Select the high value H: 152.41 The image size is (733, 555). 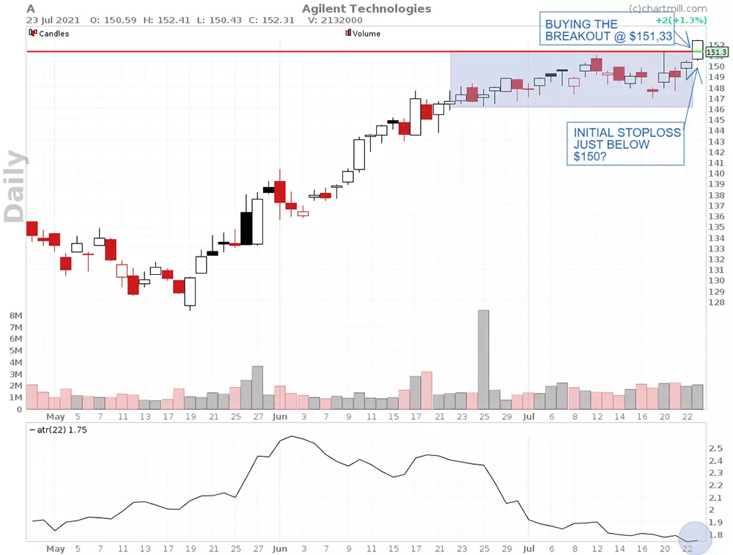tap(166, 20)
